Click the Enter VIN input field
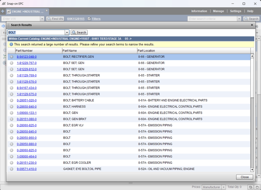 click(21, 19)
